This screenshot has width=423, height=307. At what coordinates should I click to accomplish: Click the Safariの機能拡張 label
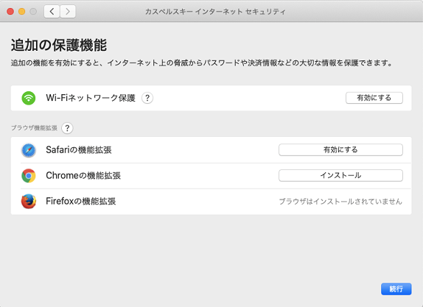79,150
